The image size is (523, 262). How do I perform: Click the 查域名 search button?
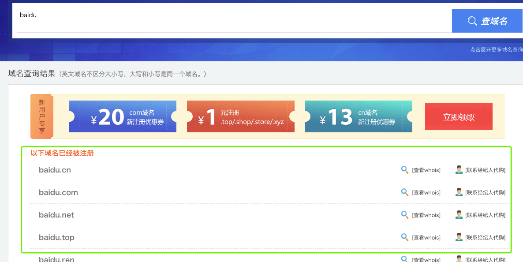(487, 21)
